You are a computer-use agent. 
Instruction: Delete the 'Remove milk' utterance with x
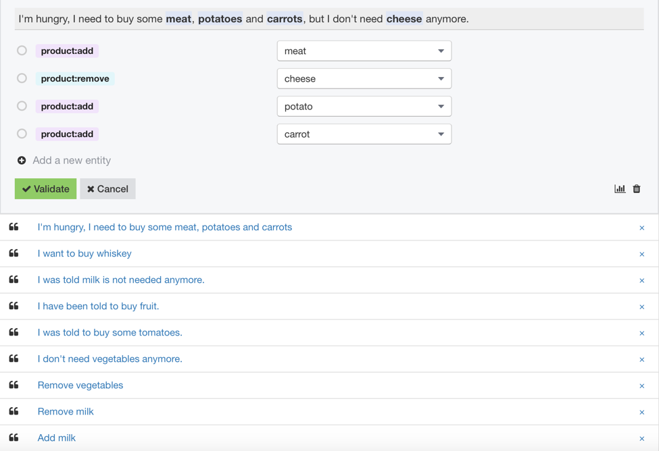tap(641, 413)
